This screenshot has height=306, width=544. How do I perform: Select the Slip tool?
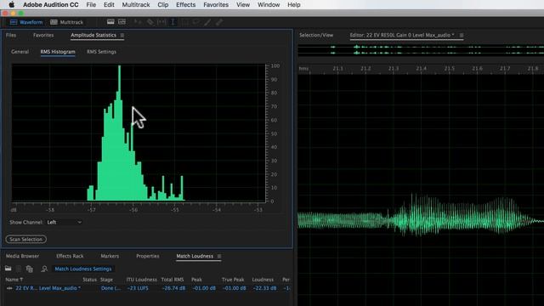click(161, 22)
